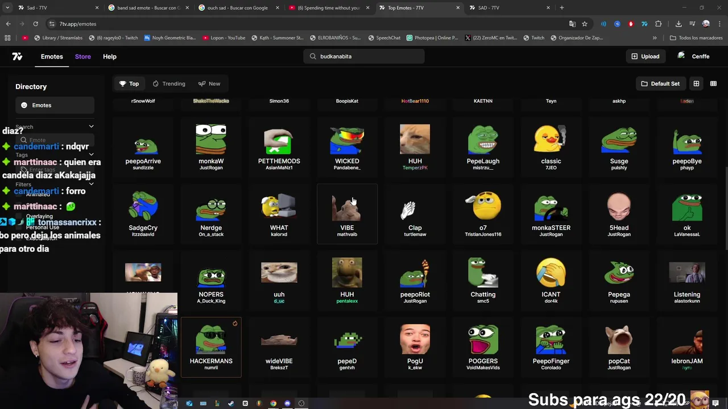Open the 7TV logo home link
Image resolution: width=728 pixels, height=409 pixels.
coord(17,56)
